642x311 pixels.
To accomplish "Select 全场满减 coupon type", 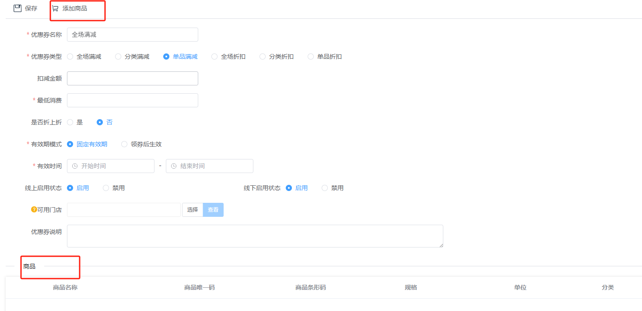I will tap(70, 57).
